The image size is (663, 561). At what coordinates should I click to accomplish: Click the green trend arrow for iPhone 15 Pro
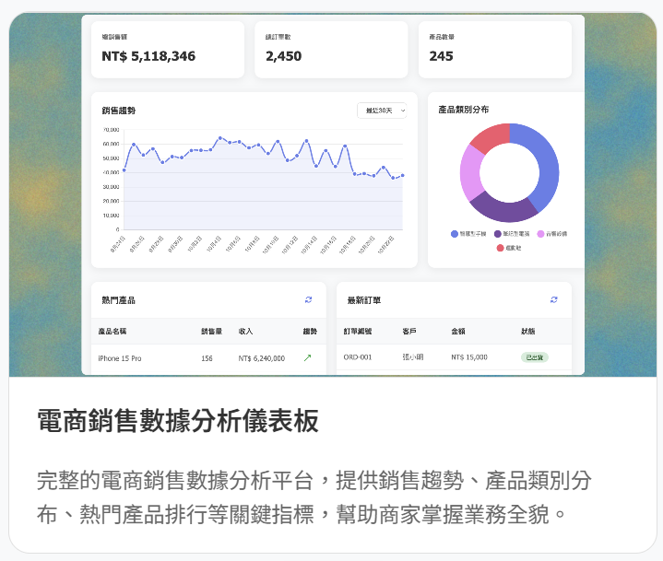pos(307,357)
